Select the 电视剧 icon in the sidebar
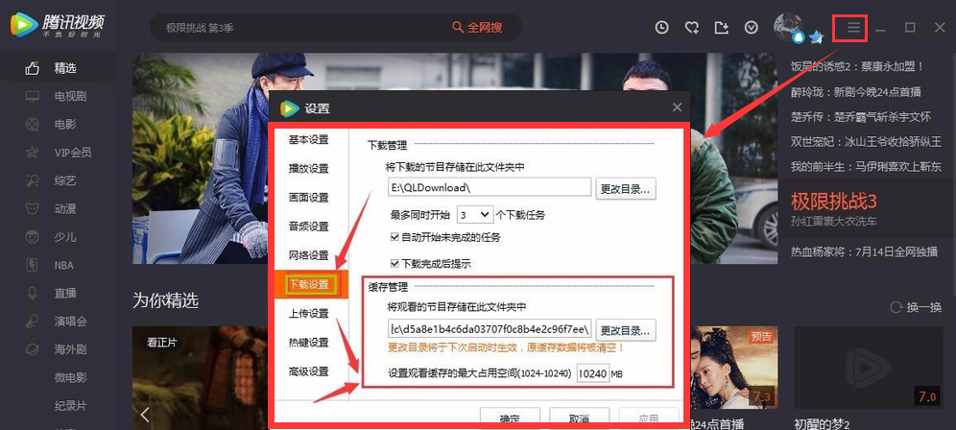The image size is (956, 430). coord(33,97)
